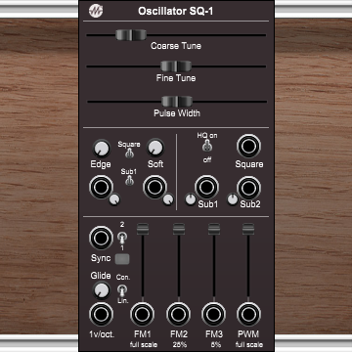Toggle the Sync 2/1 mode switch
This screenshot has height=352, width=352.
tap(122, 238)
